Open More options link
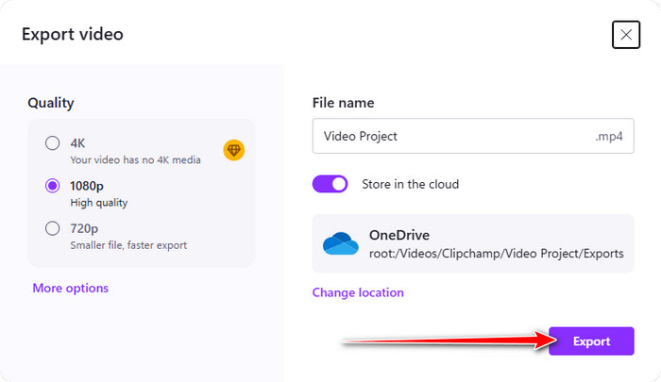The image size is (661, 382). (71, 288)
